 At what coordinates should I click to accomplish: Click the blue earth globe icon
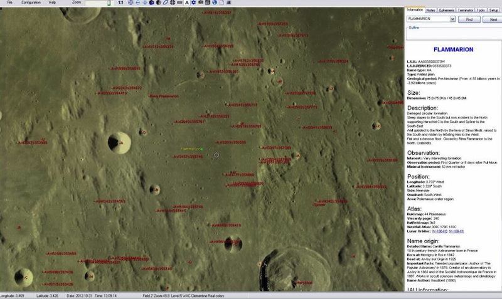point(215,3)
